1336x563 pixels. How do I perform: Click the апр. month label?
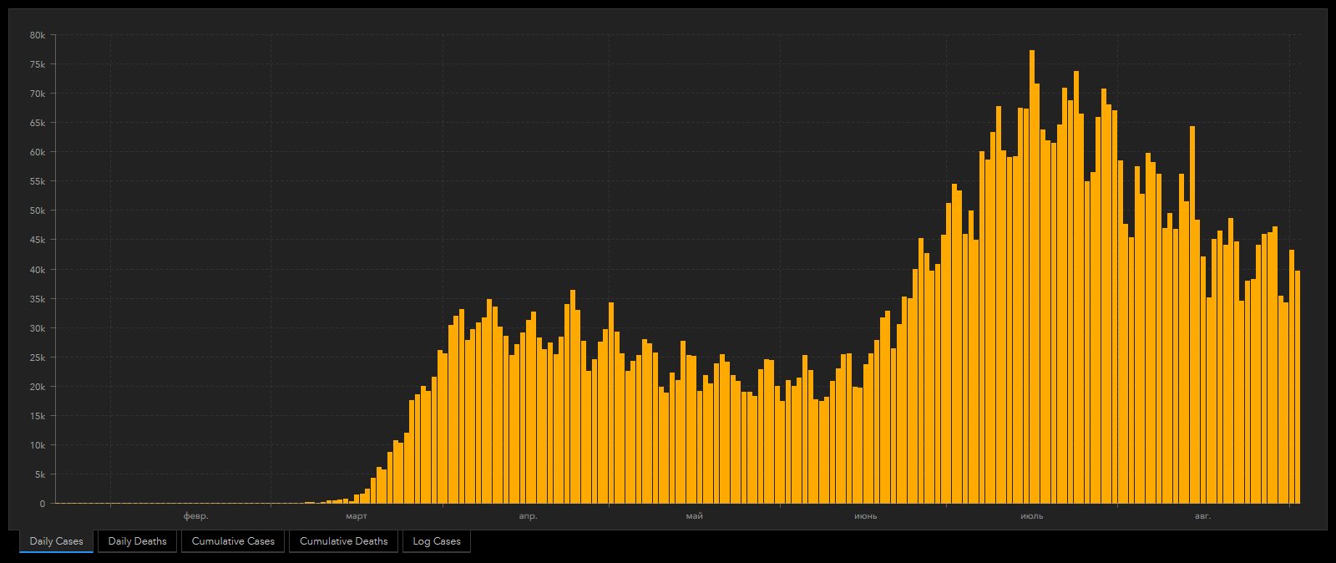pyautogui.click(x=528, y=516)
